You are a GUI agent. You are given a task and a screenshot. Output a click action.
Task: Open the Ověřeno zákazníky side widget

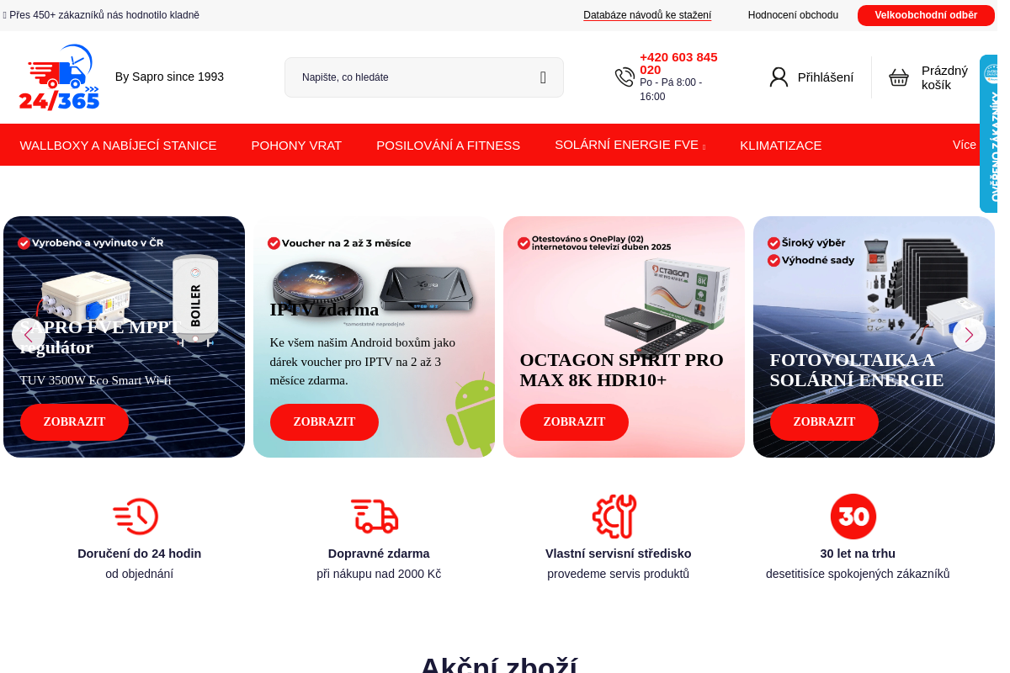[989, 134]
